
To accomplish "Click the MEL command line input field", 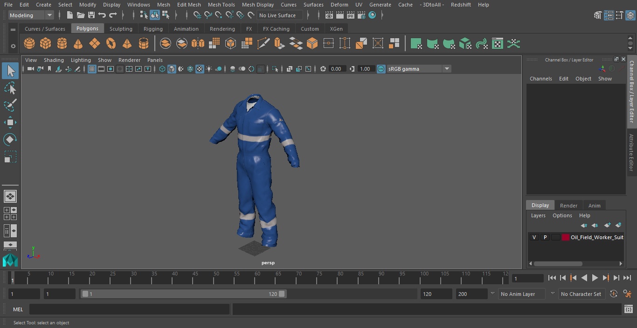I will pos(129,309).
